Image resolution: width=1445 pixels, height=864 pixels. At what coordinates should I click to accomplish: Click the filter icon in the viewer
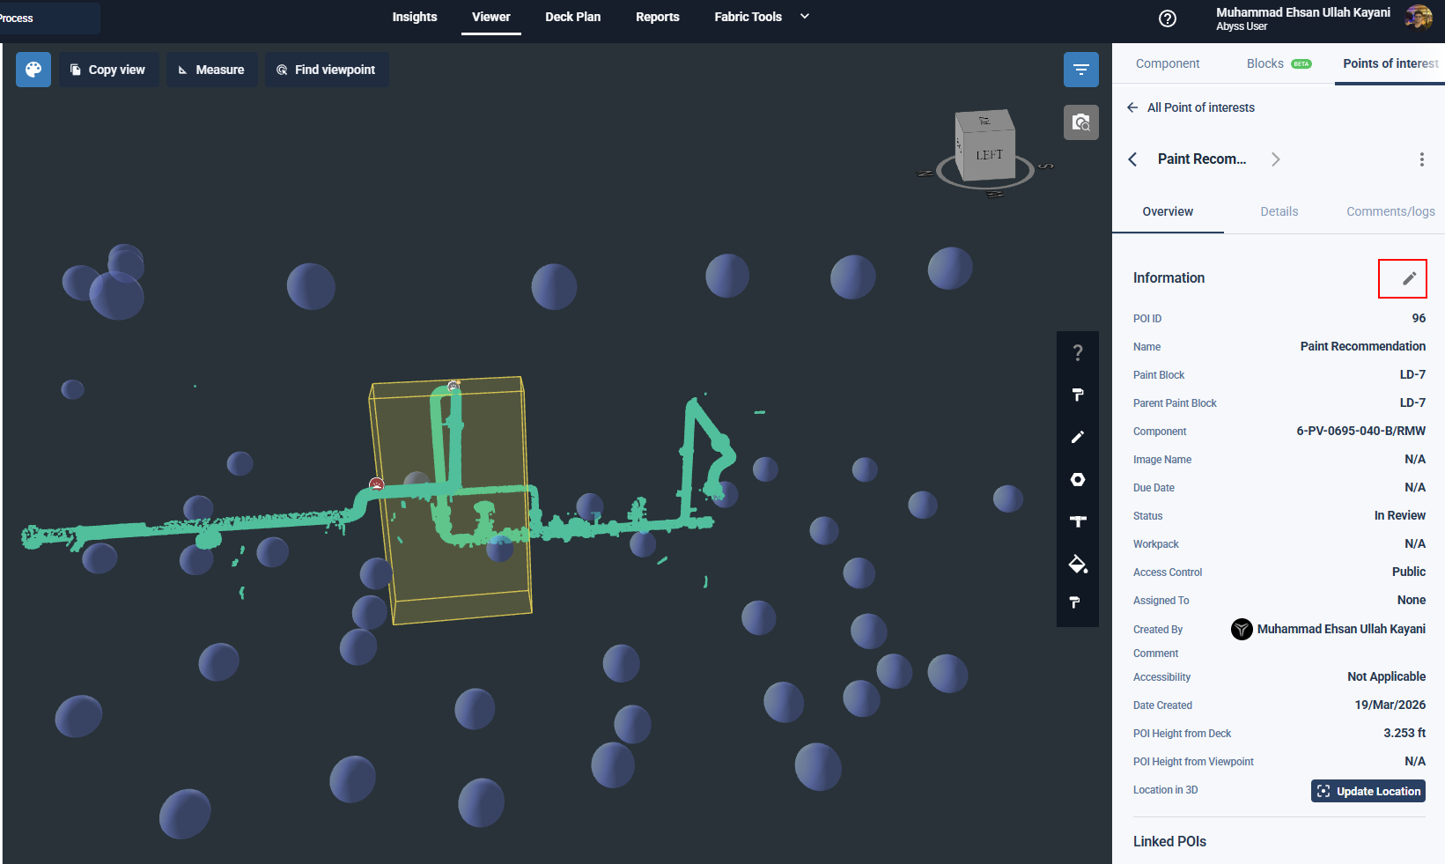point(1080,70)
